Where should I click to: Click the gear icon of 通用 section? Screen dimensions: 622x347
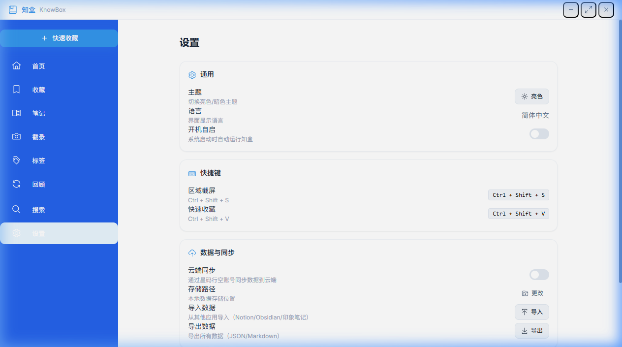(192, 75)
